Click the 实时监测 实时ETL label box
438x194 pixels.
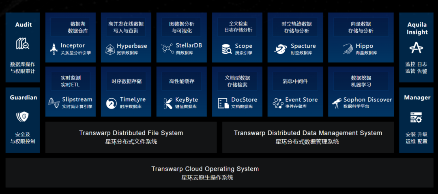71,81
